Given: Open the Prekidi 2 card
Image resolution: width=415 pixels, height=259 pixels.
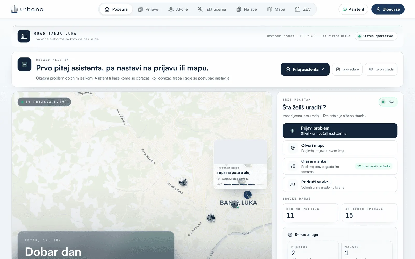Looking at the screenshot, I should [x=313, y=250].
